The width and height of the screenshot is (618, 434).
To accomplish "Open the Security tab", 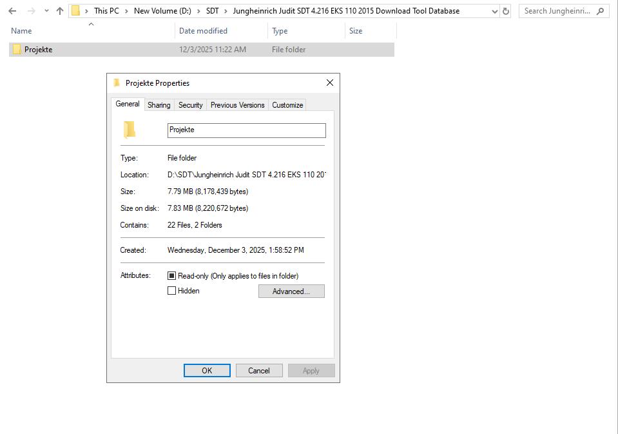I will click(190, 105).
